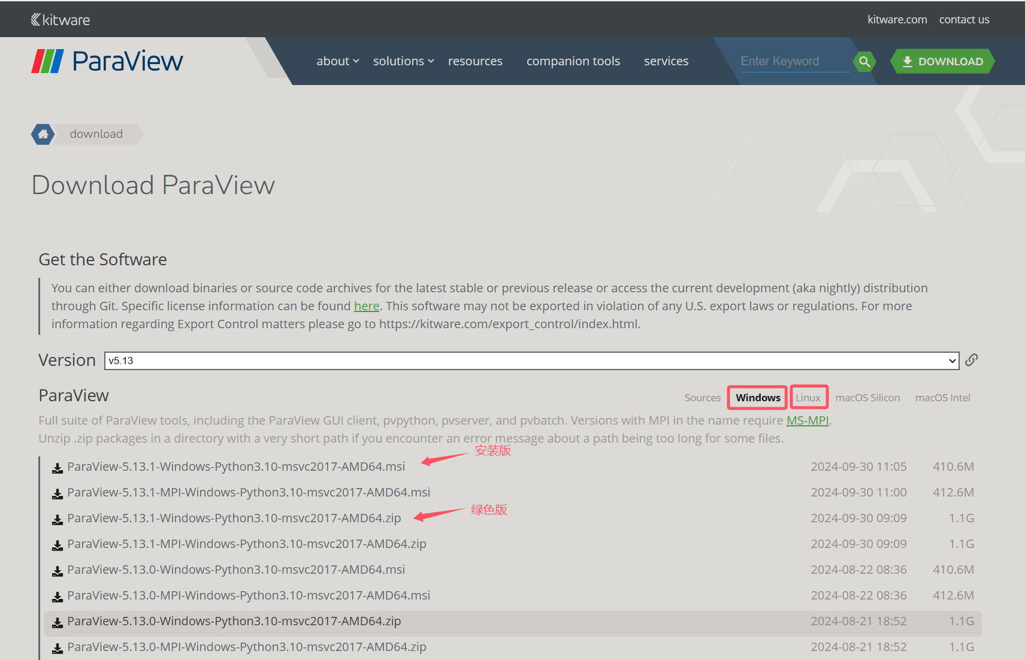Click the 410.6M size dated 2024-09-30

tap(953, 467)
